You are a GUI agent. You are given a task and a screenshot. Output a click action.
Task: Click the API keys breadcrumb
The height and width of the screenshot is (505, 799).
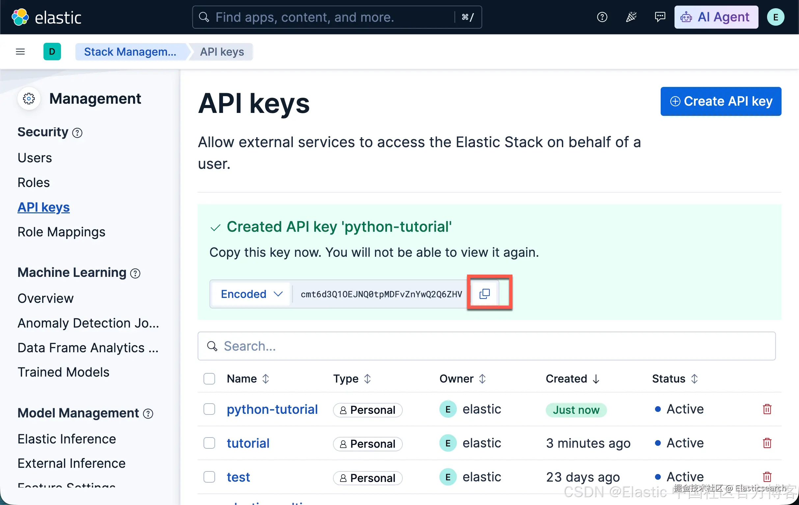222,52
